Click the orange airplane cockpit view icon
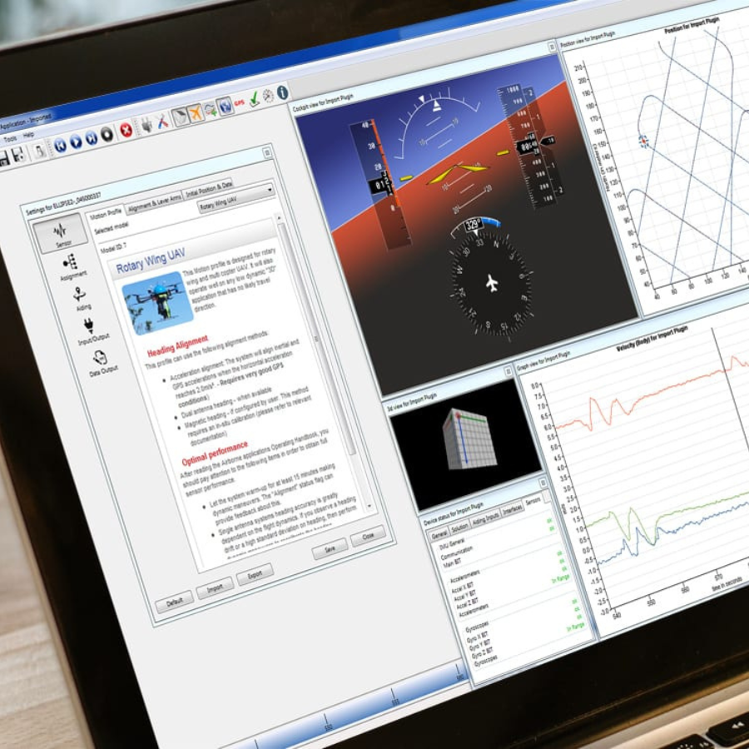This screenshot has width=749, height=749. pyautogui.click(x=196, y=112)
